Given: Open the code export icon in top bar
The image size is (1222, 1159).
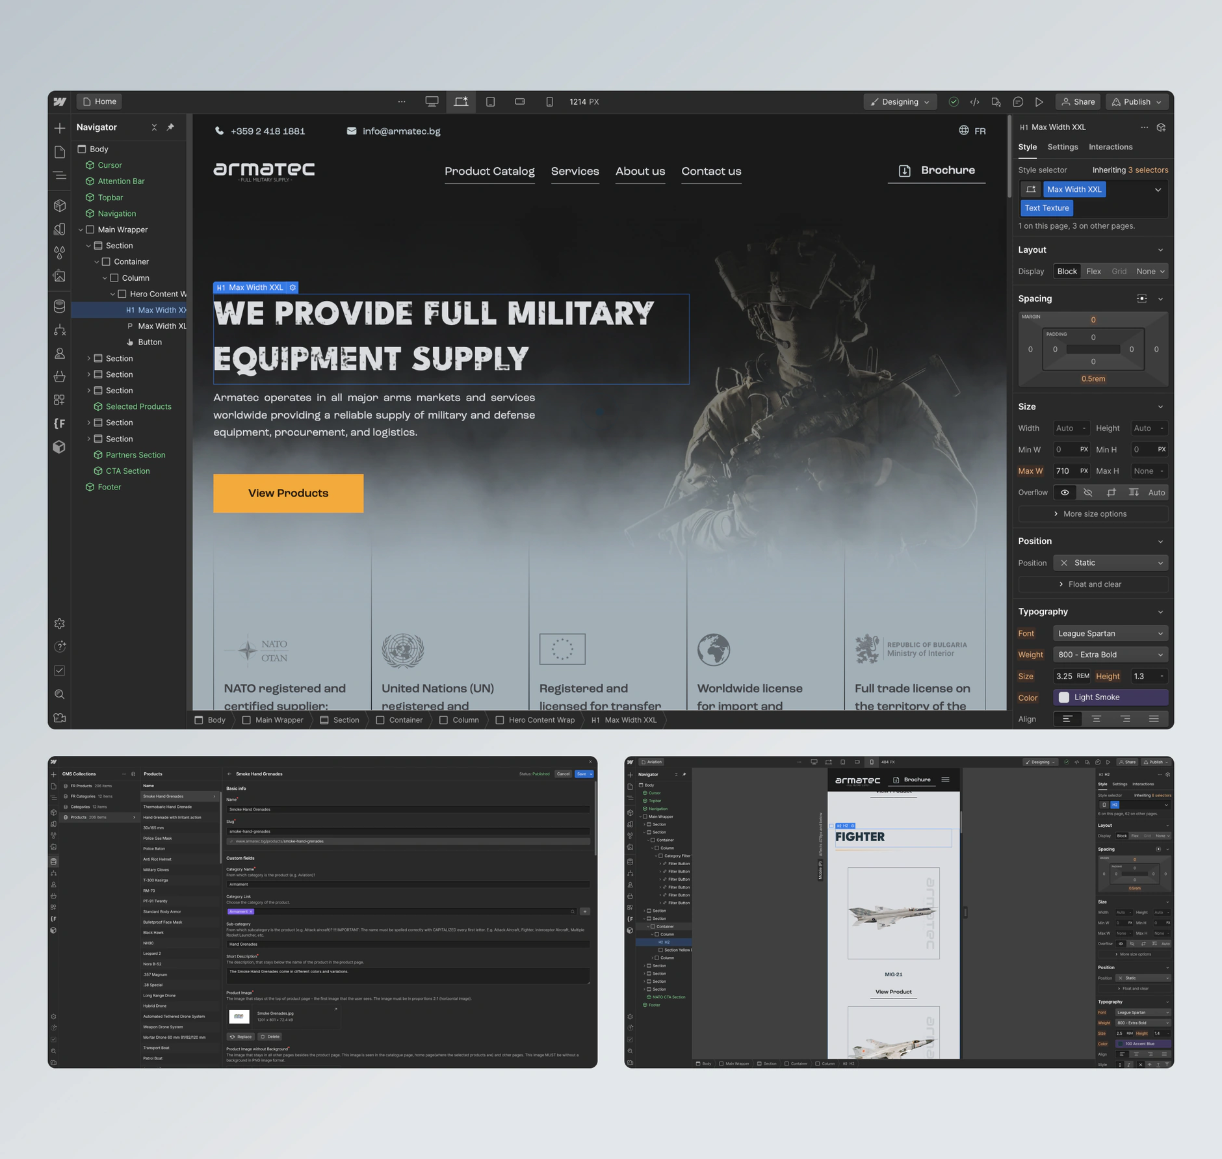Looking at the screenshot, I should click(974, 101).
